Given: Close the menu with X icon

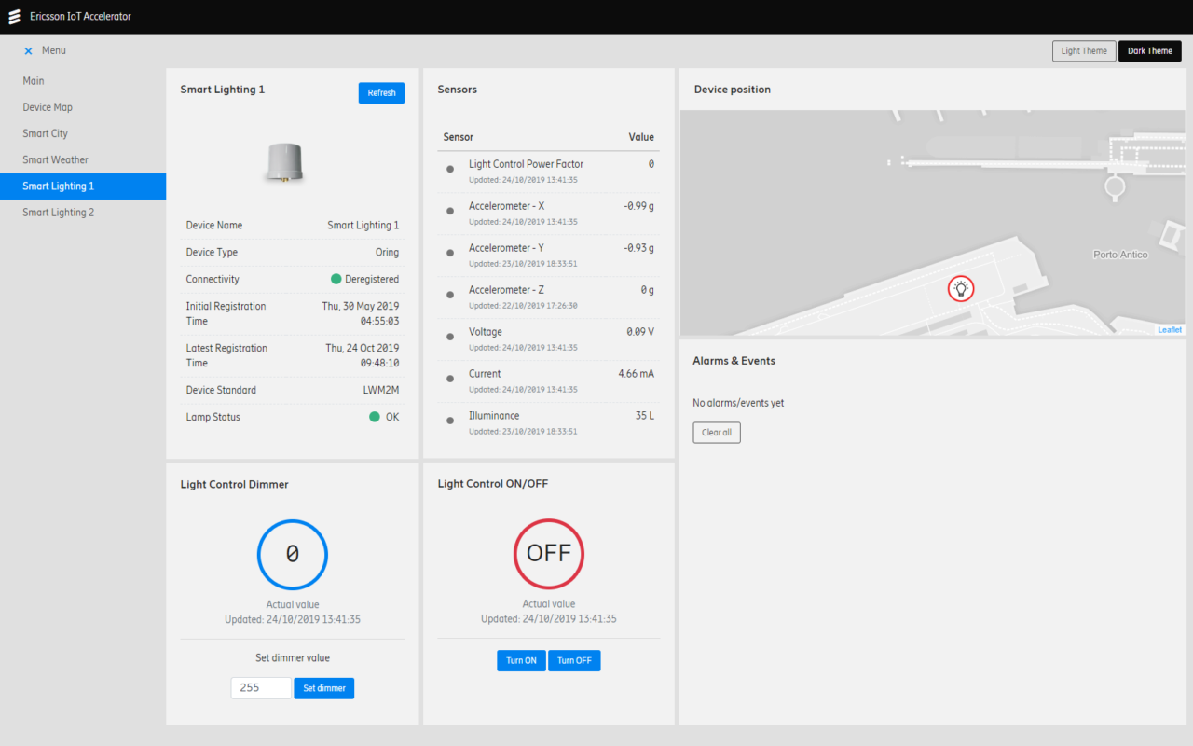Looking at the screenshot, I should (28, 51).
